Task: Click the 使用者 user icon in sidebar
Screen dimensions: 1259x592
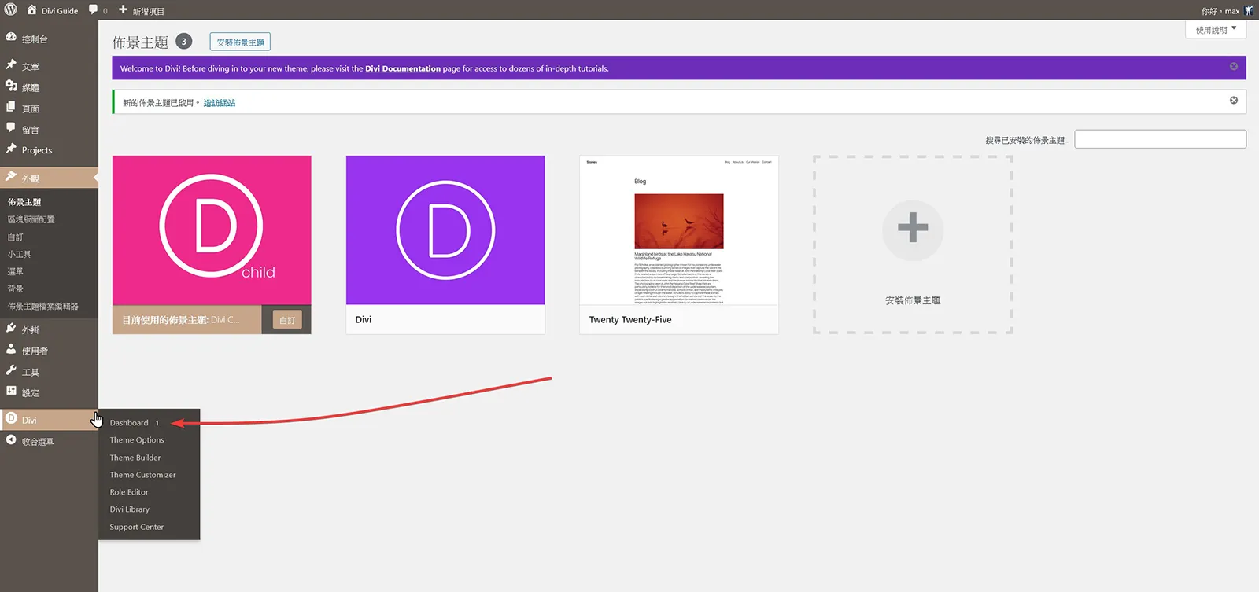Action: point(11,350)
